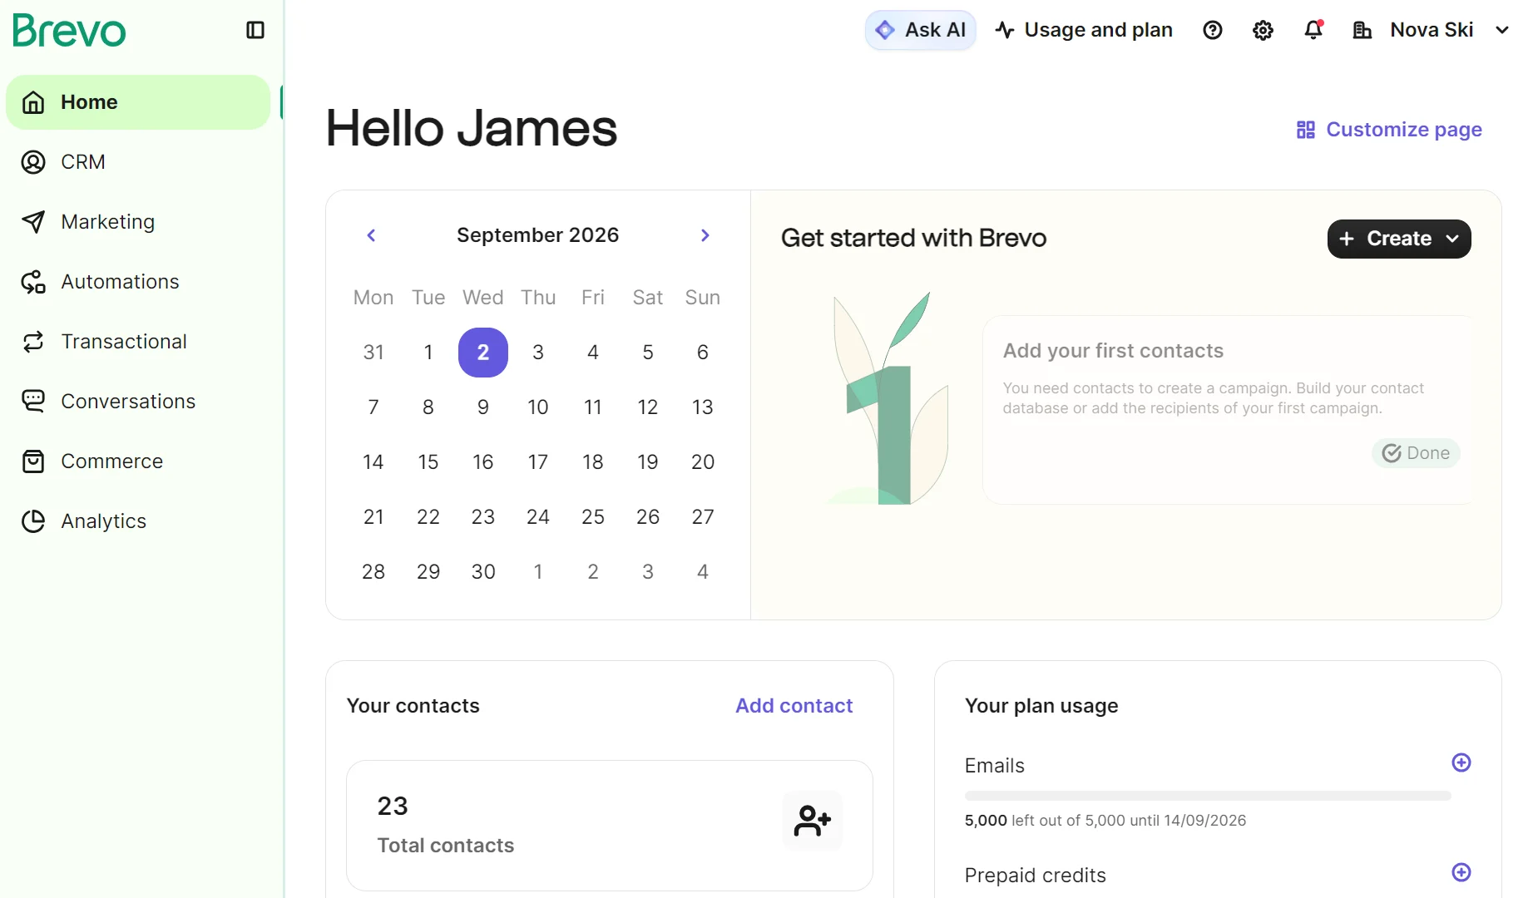Select September 2 in the calendar
This screenshot has height=898, width=1538.
tap(483, 353)
